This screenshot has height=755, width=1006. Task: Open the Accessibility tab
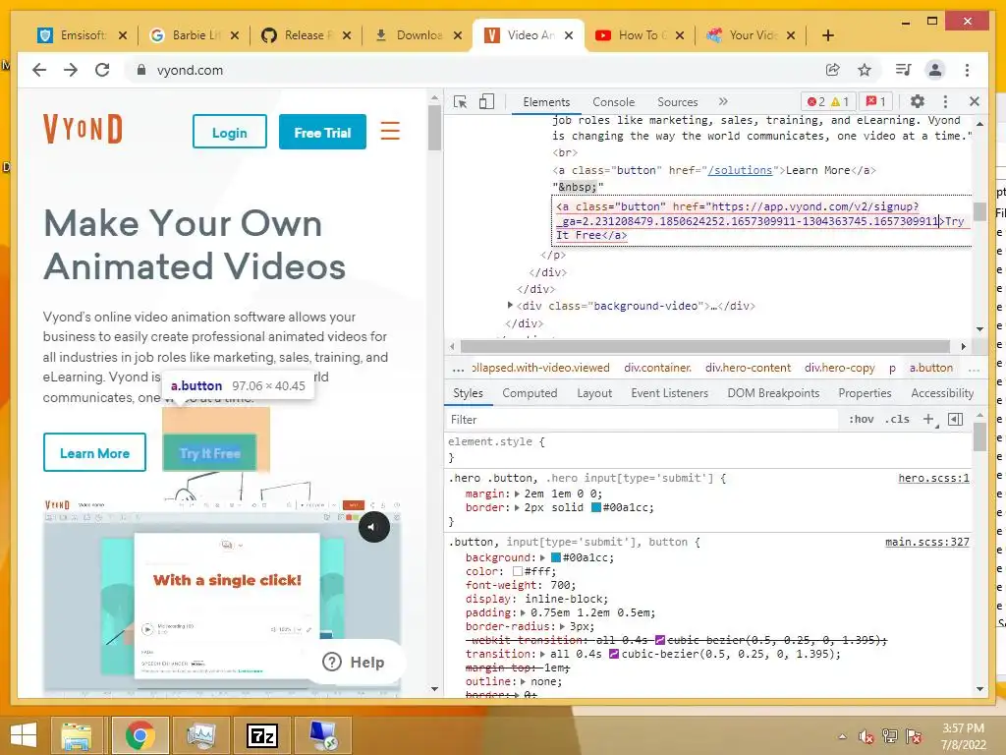942,393
